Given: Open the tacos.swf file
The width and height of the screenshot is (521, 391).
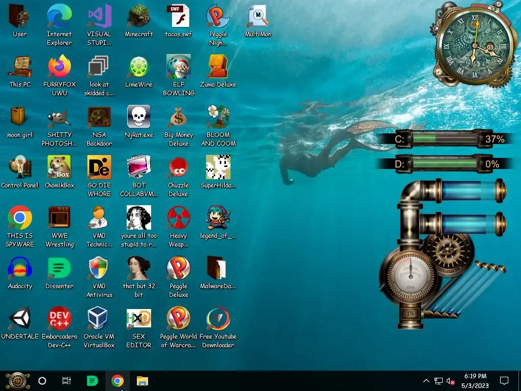Looking at the screenshot, I should pos(179,20).
